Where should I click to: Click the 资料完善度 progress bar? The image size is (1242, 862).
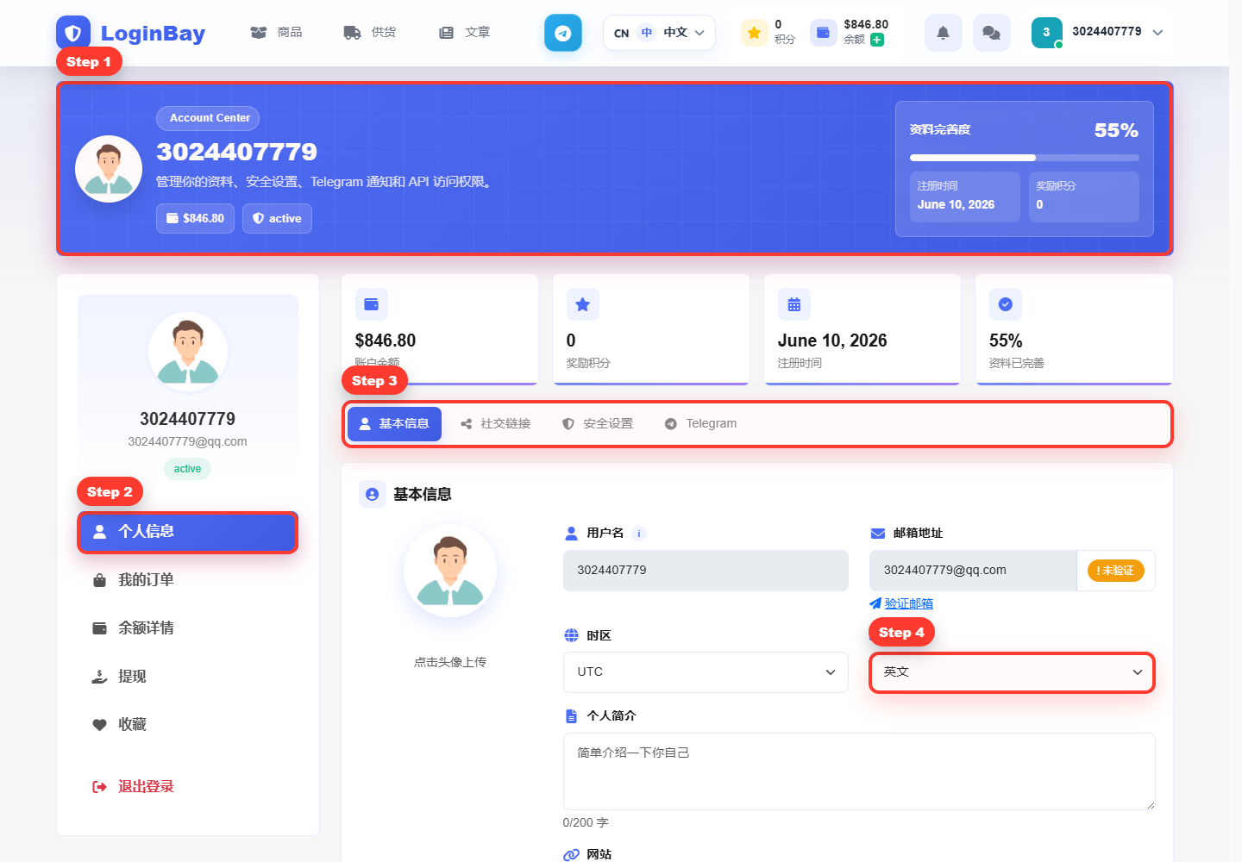click(1025, 158)
